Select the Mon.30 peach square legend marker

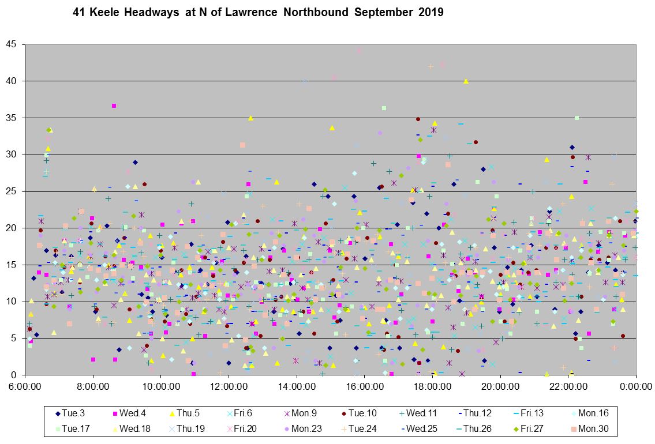point(573,429)
